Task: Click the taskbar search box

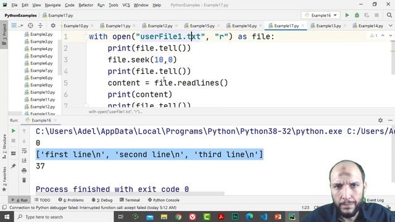Action: click(x=64, y=216)
